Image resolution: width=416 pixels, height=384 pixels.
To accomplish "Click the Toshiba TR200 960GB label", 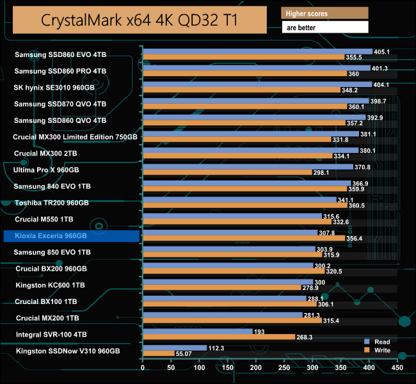I will coord(52,203).
